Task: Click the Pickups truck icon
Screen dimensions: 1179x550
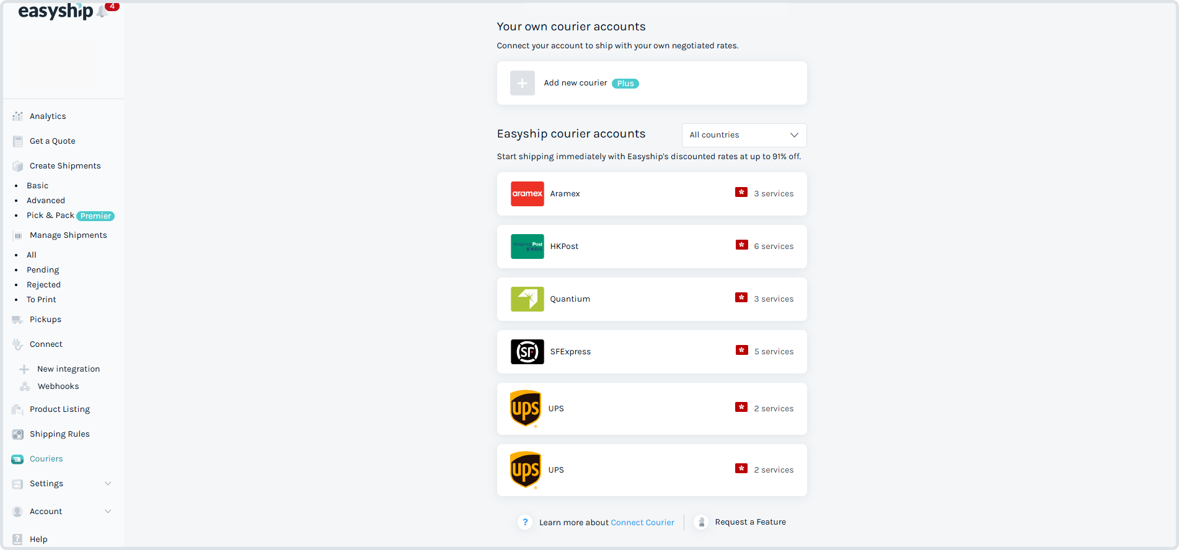Action: click(x=17, y=320)
